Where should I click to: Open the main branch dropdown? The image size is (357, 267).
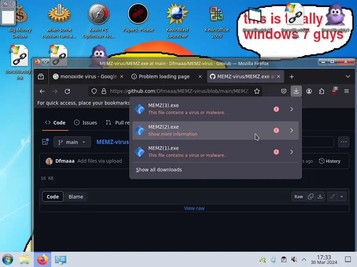72,142
